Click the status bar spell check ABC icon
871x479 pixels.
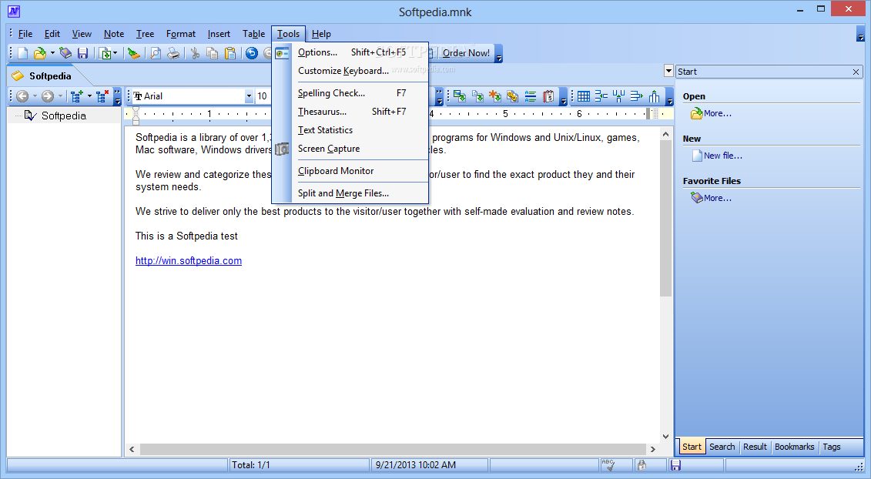coord(608,464)
